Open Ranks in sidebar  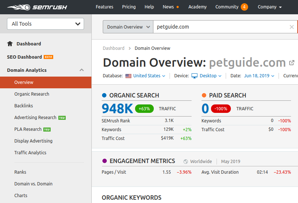[x=20, y=172]
